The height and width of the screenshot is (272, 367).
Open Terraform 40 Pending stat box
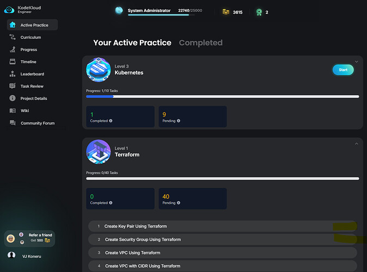[193, 199]
